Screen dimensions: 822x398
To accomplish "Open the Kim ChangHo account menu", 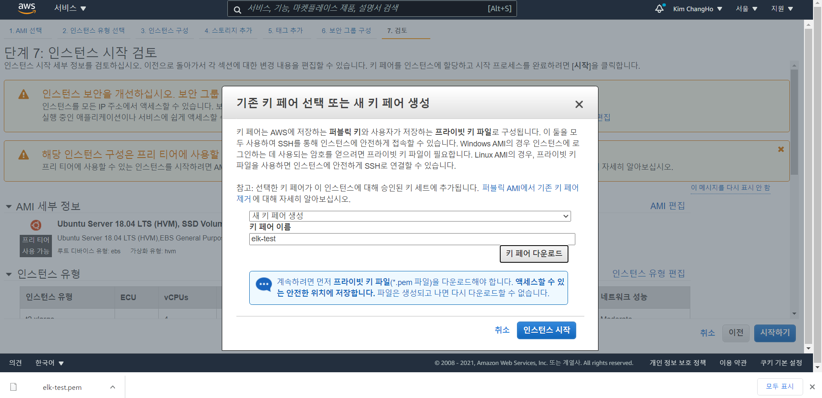I will pos(698,9).
